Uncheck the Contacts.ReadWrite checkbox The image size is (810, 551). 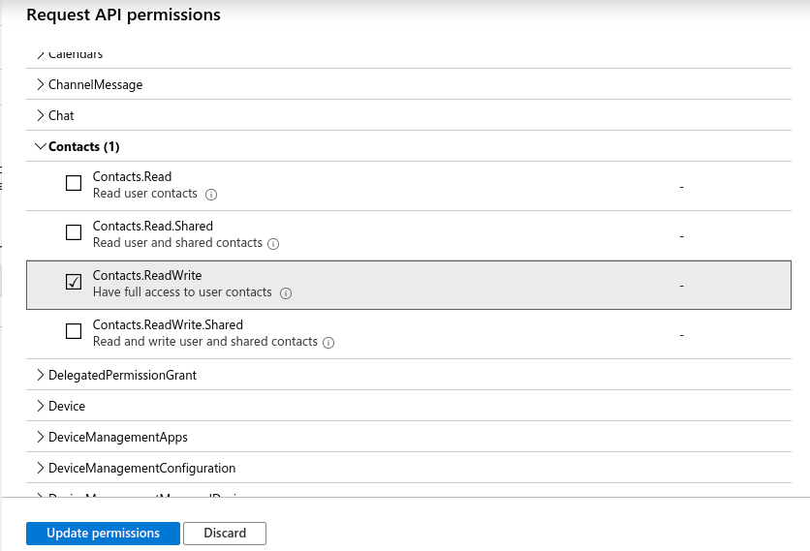click(74, 282)
